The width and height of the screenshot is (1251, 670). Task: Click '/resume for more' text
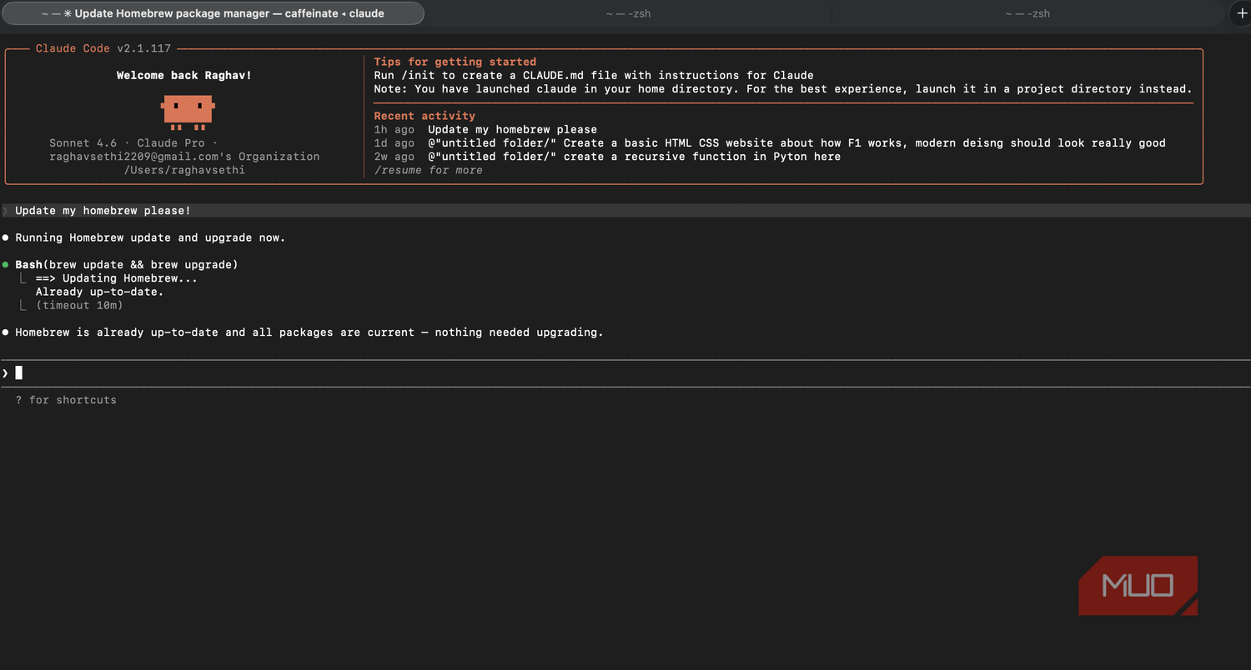tap(428, 170)
